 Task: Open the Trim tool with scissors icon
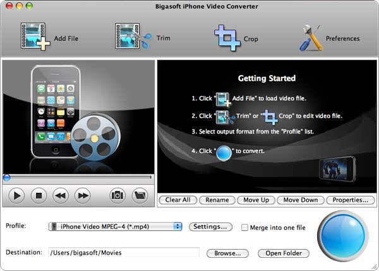click(133, 37)
